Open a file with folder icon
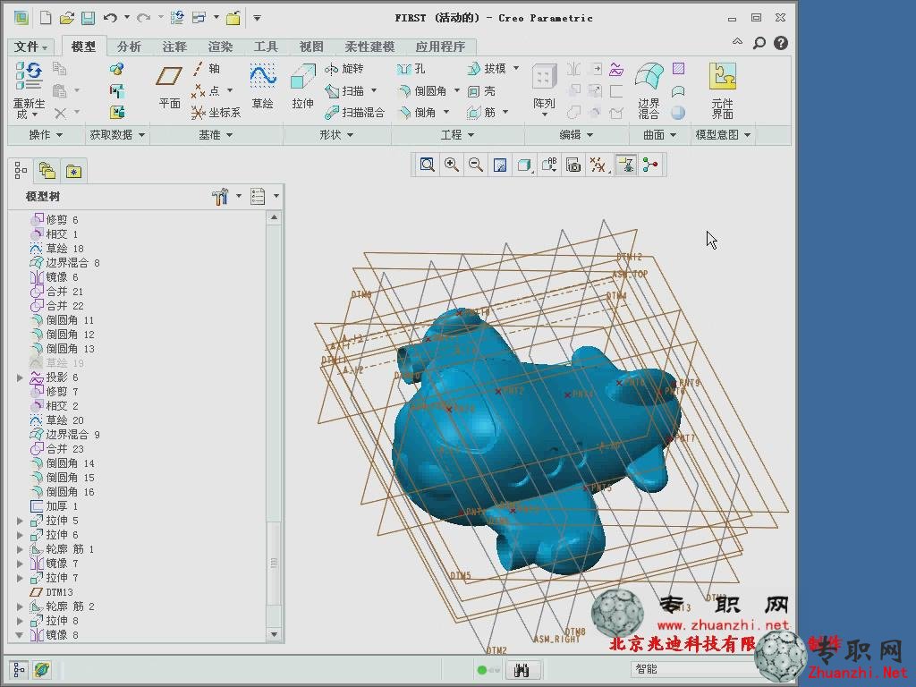Viewport: 916px width, 687px height. tap(66, 18)
